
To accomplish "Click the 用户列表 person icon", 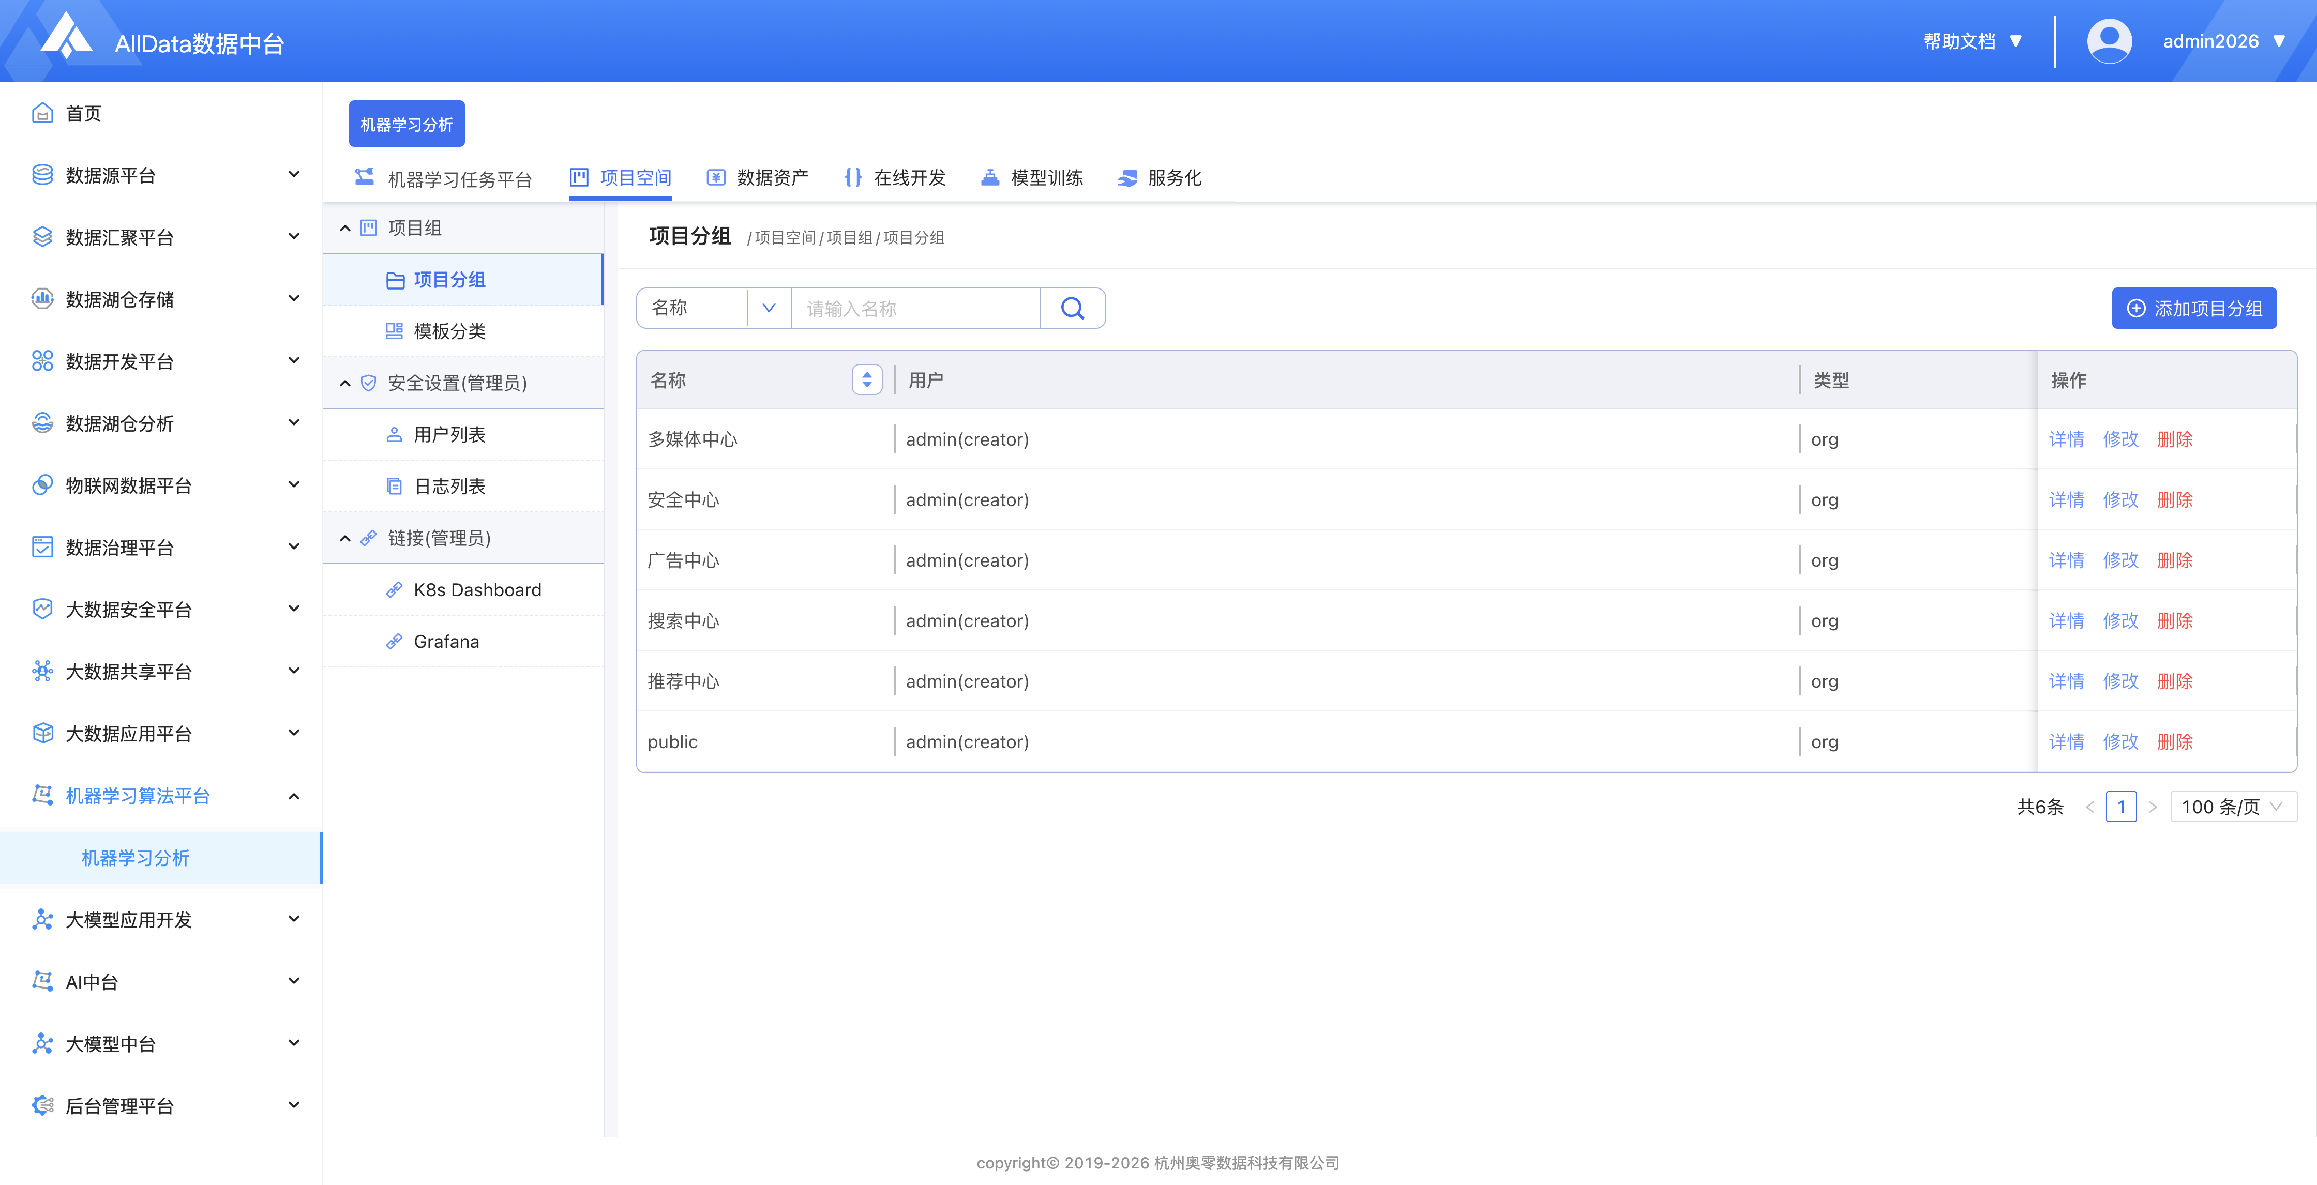I will (394, 435).
